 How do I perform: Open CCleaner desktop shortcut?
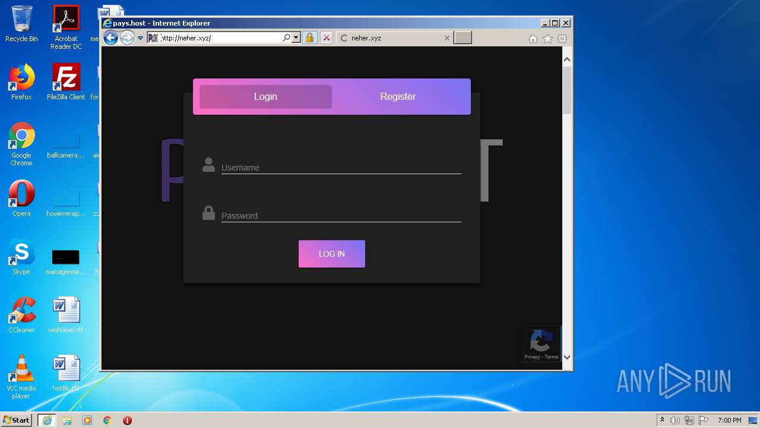point(21,315)
